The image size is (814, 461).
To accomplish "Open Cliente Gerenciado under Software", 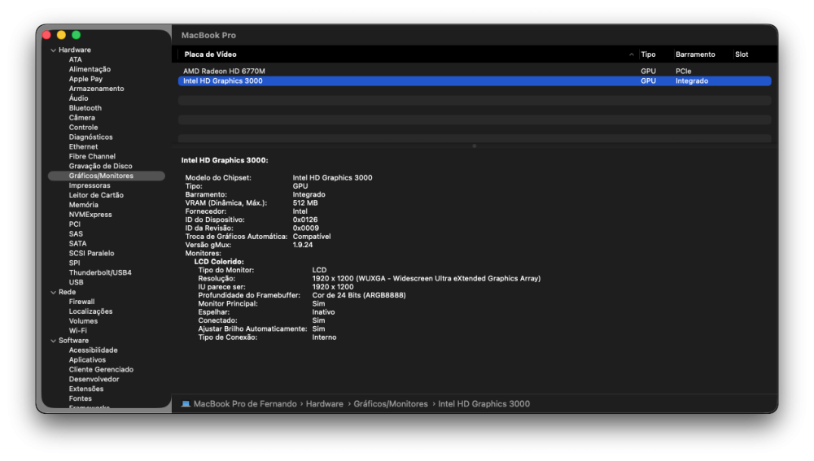I will coord(101,370).
